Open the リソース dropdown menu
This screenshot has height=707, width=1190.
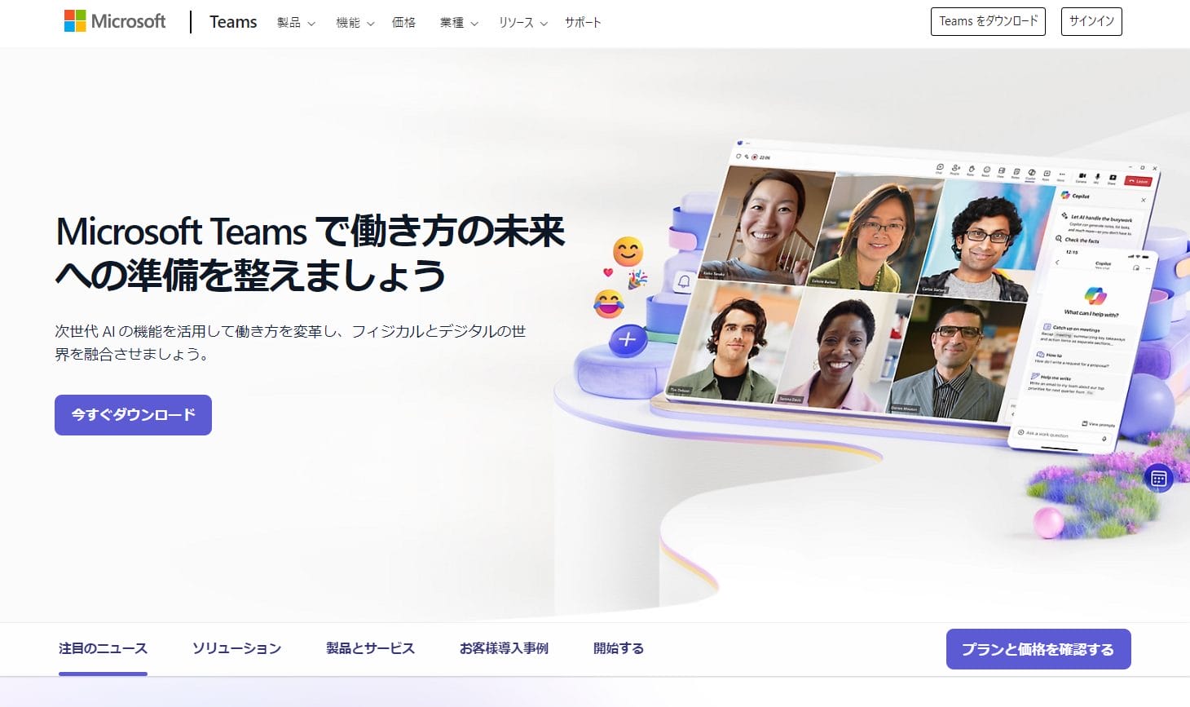(522, 23)
